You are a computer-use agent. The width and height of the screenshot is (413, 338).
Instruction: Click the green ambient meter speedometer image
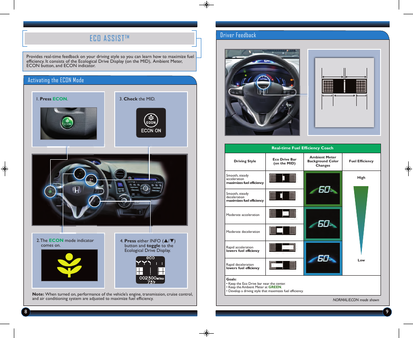point(323,189)
